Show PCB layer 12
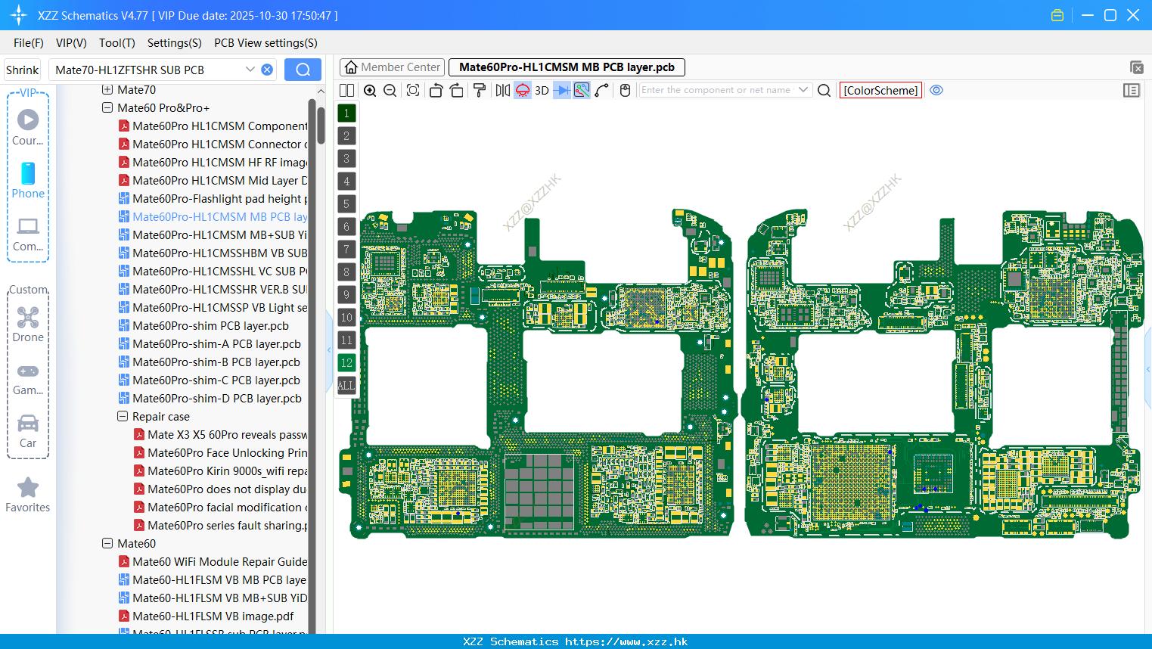The height and width of the screenshot is (649, 1152). coord(346,363)
